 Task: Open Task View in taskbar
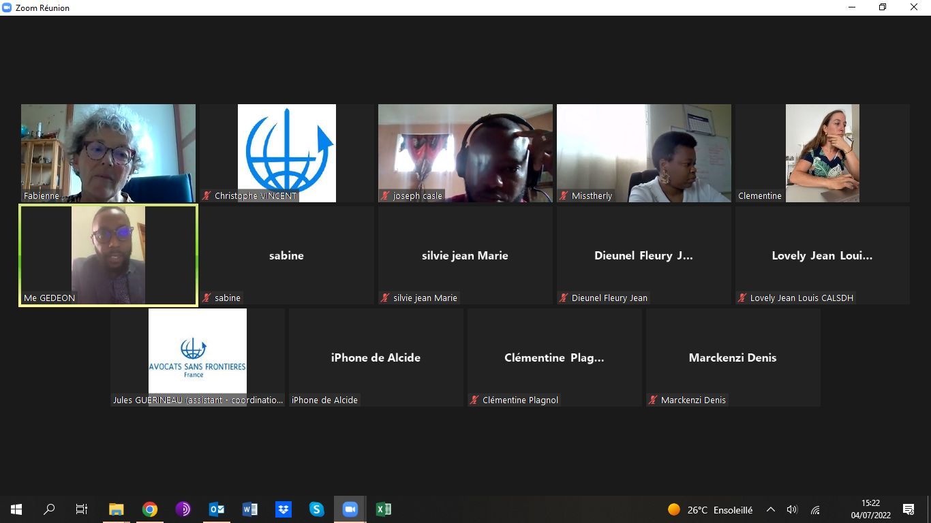(82, 509)
